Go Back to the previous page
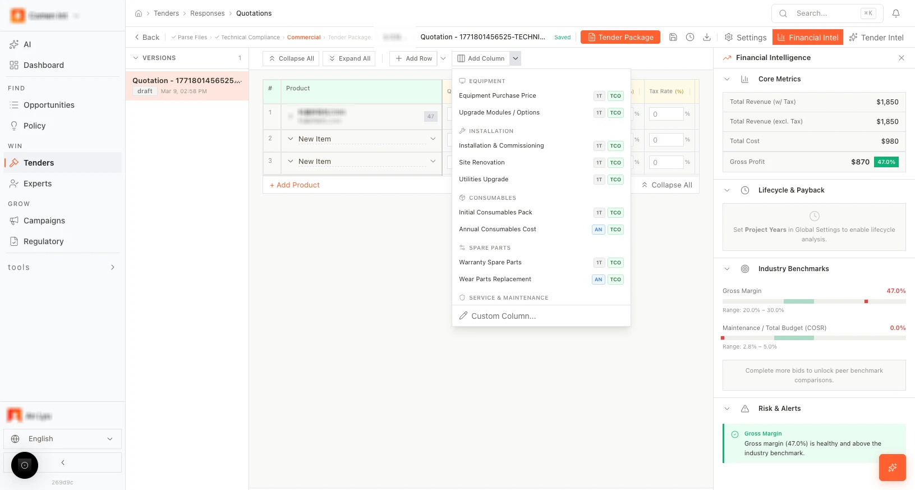Image resolution: width=915 pixels, height=490 pixels. click(x=147, y=38)
